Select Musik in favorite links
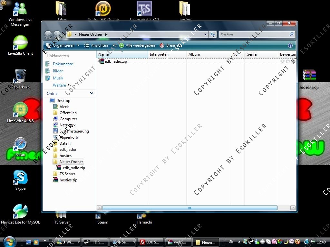This screenshot has width=330, height=247. [58, 78]
